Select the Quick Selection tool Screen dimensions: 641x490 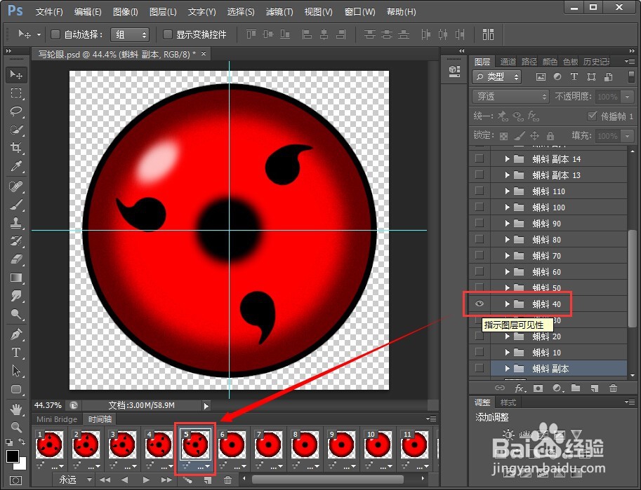pyautogui.click(x=16, y=130)
